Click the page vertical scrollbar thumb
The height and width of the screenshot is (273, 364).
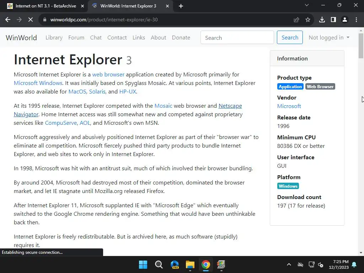[361, 46]
